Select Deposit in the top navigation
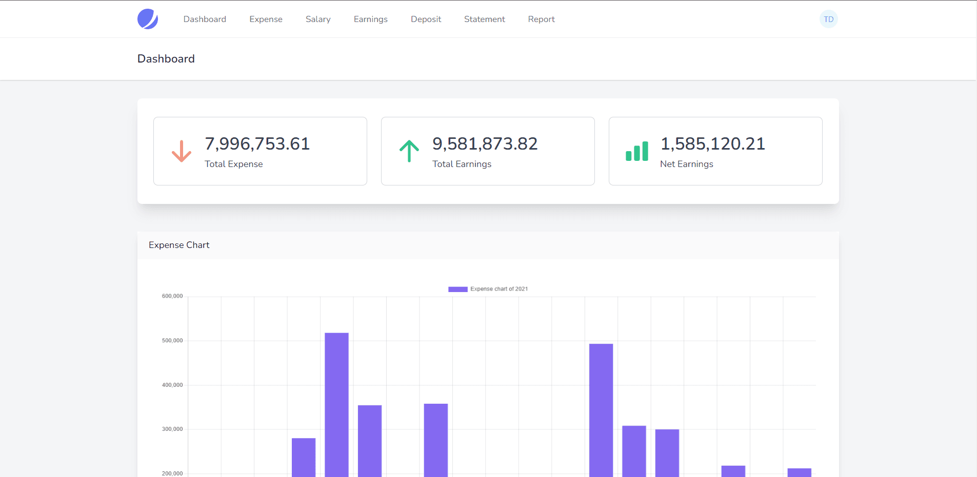 click(x=426, y=19)
